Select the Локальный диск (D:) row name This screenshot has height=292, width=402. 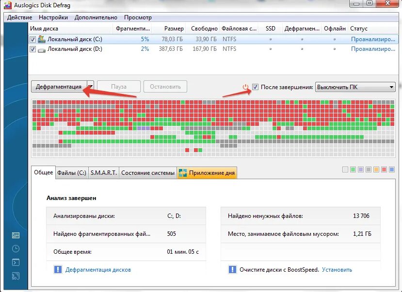(75, 49)
